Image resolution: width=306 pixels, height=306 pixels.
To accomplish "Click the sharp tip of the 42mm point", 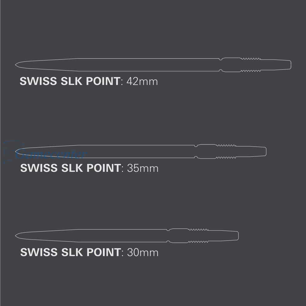I will click(16, 65).
